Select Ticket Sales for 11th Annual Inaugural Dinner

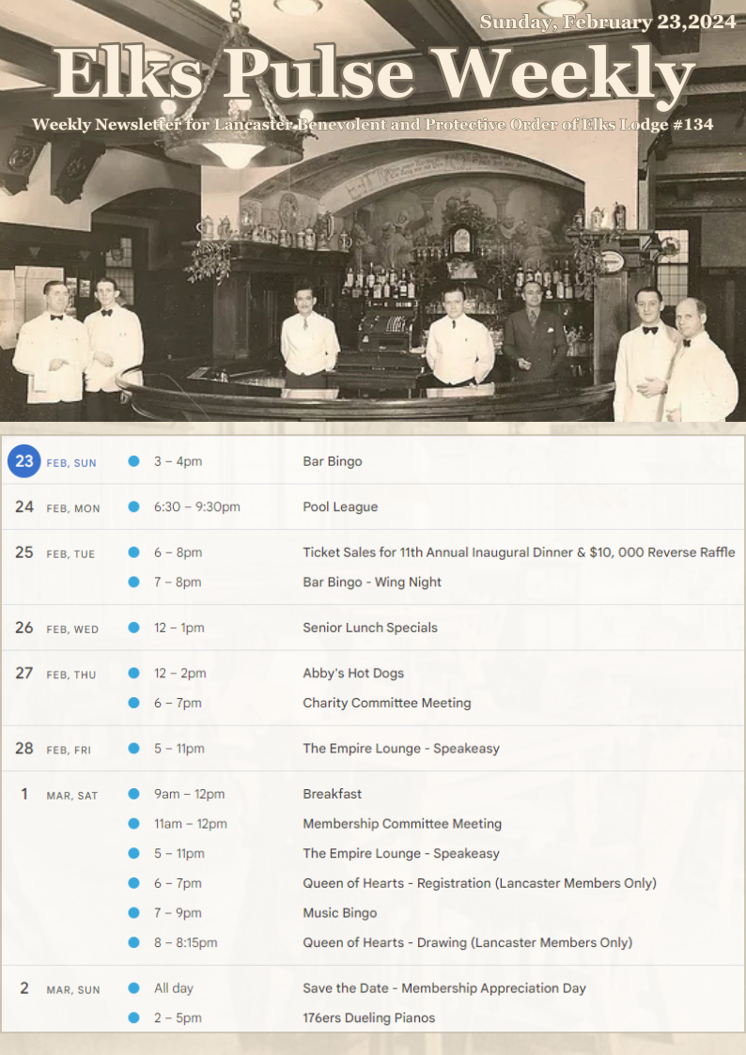(519, 552)
